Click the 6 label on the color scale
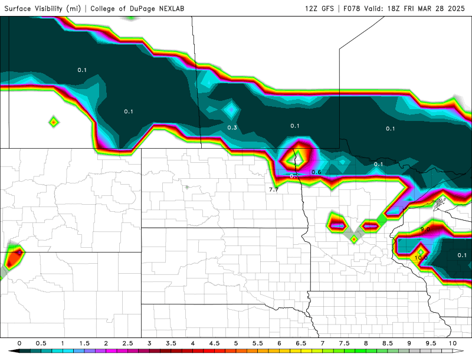This screenshot has width=472, height=354. coord(279,343)
